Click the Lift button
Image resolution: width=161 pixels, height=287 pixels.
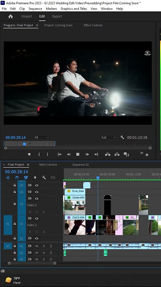pyautogui.click(x=107, y=154)
